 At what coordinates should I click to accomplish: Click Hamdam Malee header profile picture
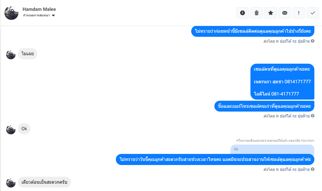pos(11,13)
